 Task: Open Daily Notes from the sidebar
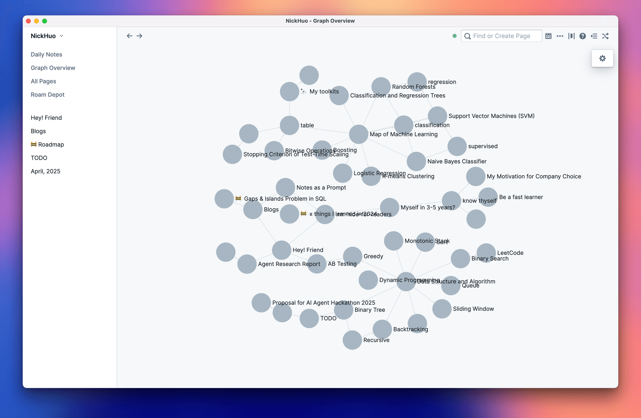(46, 54)
